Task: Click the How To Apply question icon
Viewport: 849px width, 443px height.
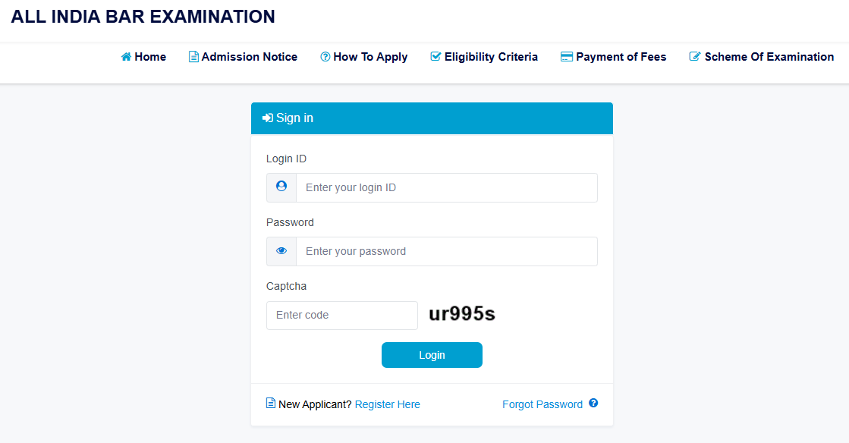Action: coord(325,57)
